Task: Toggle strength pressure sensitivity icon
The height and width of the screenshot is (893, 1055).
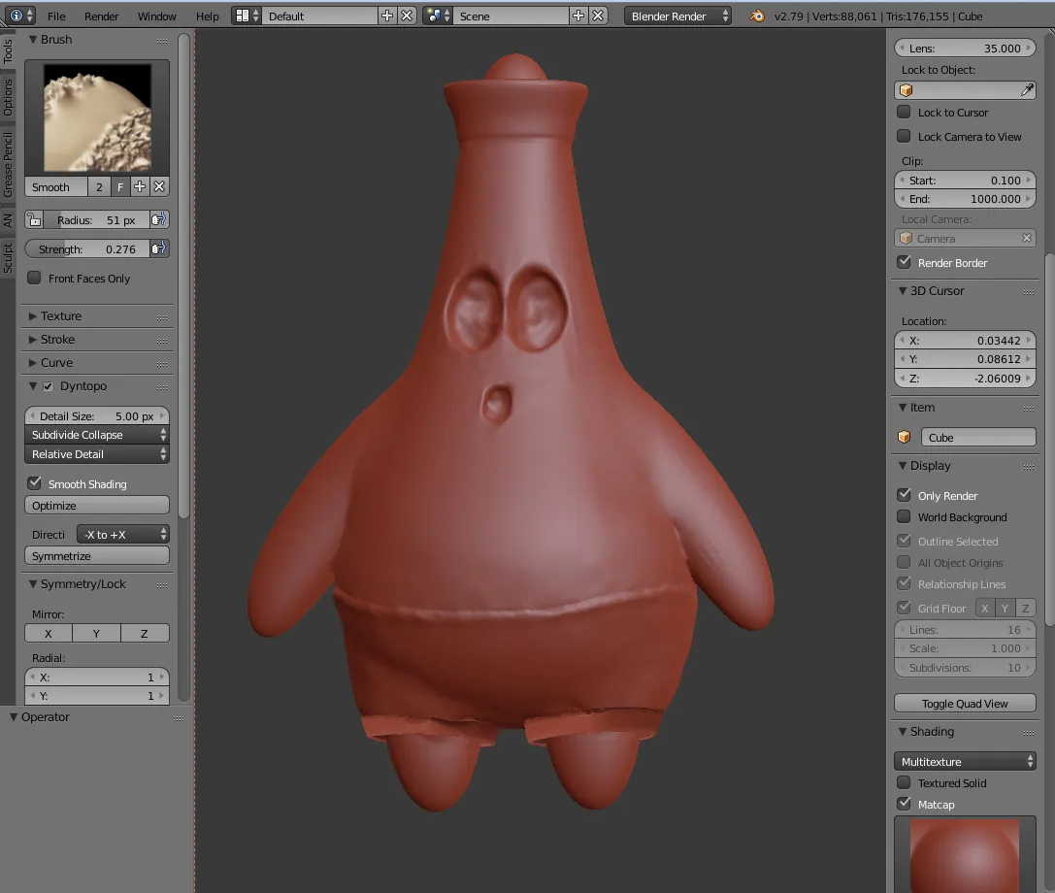Action: (x=159, y=249)
